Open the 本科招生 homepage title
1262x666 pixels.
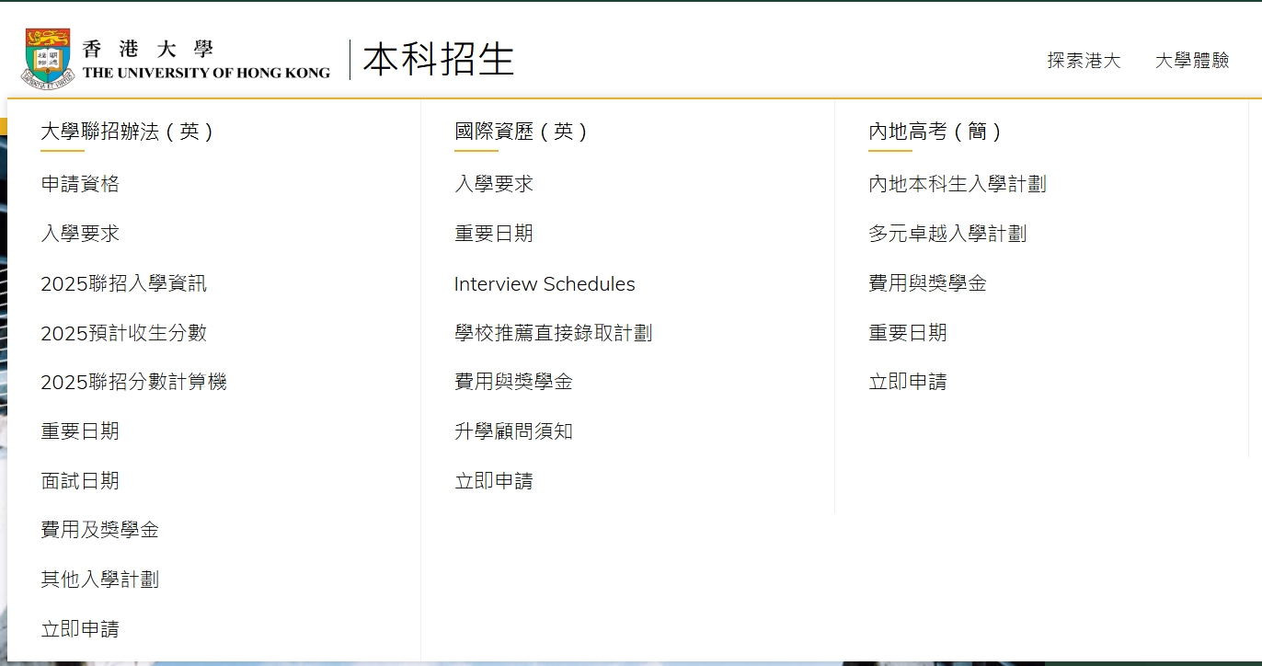click(x=439, y=59)
